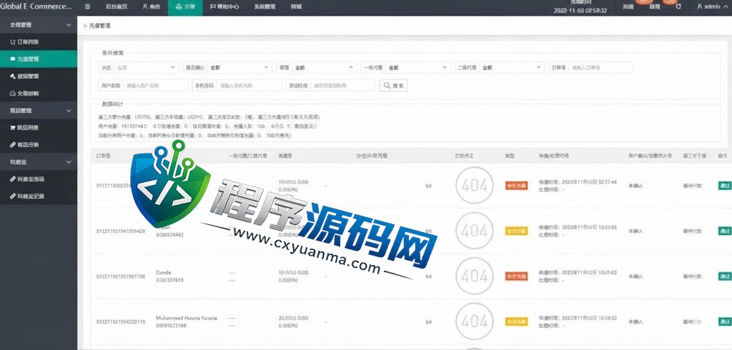Select the highlighted green sidebar item
732x350 pixels.
pyautogui.click(x=39, y=59)
